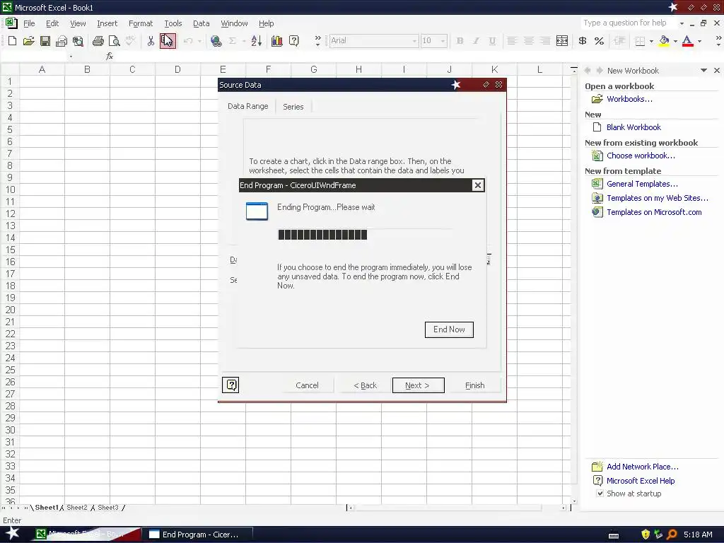Expand the Borders dropdown arrow
This screenshot has width=724, height=543.
[651, 40]
